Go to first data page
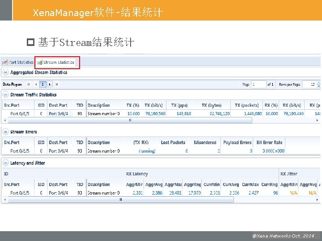 pos(29,84)
